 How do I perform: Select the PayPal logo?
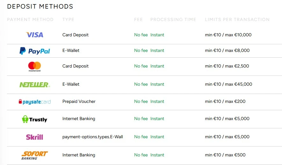34,51
